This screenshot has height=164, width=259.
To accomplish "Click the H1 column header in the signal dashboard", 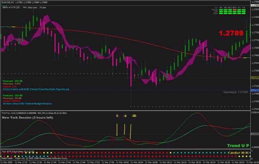I will (x=239, y=7).
